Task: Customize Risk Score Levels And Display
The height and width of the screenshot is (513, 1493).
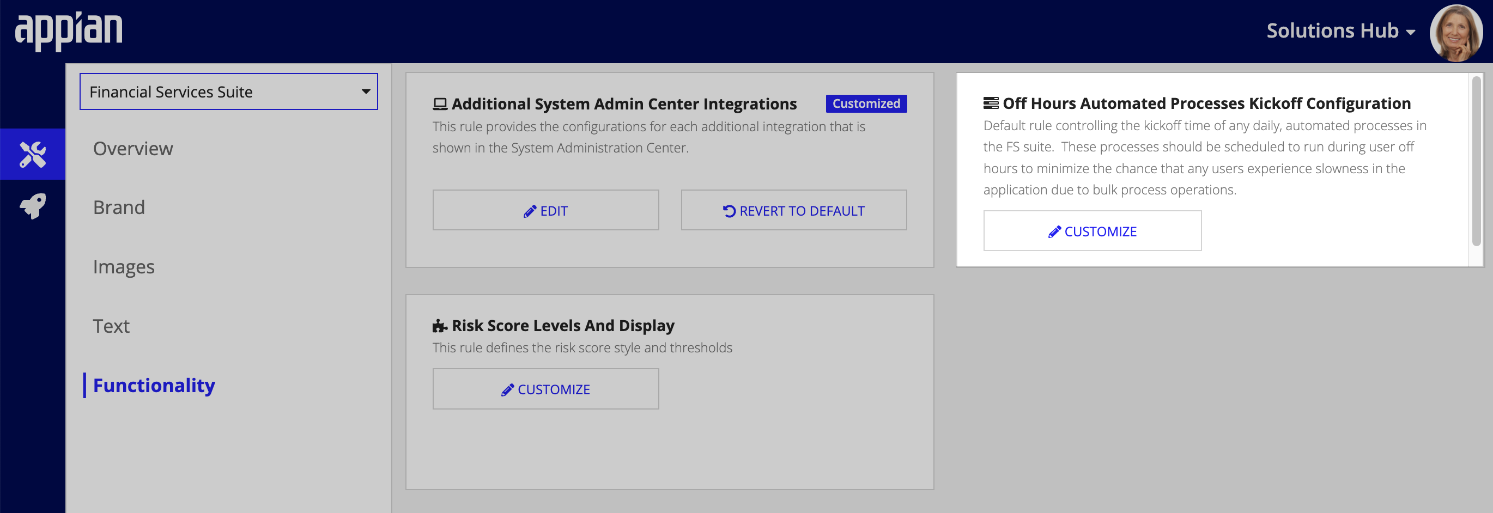Action: coord(545,389)
